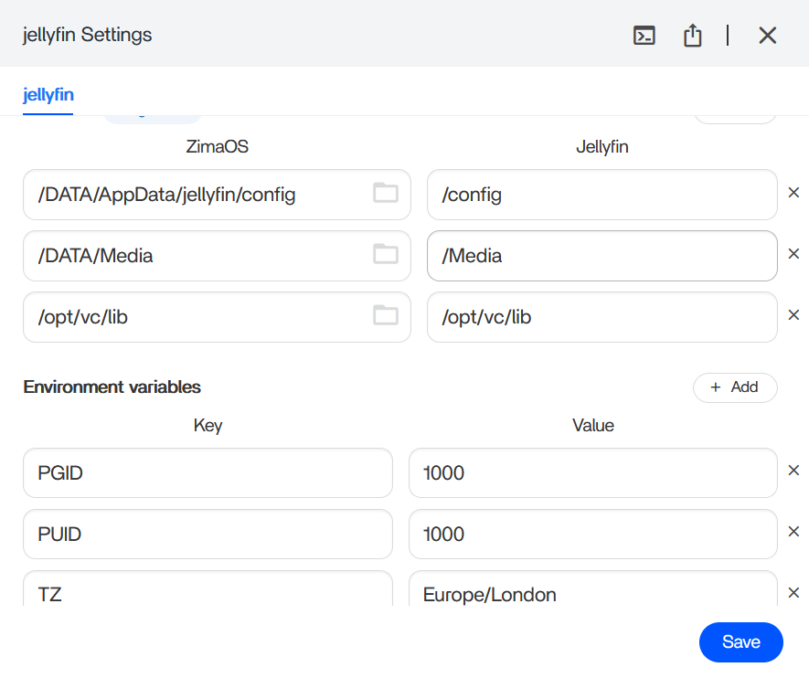Switch to the jellyfin tab
This screenshot has height=678, width=809.
[x=48, y=94]
